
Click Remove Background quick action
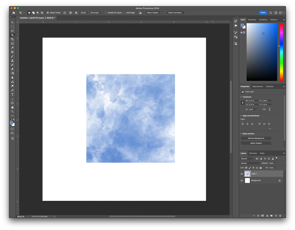coord(256,138)
